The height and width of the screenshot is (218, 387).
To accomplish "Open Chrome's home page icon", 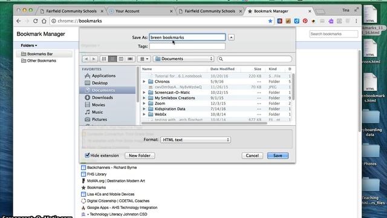I will 44,21.
